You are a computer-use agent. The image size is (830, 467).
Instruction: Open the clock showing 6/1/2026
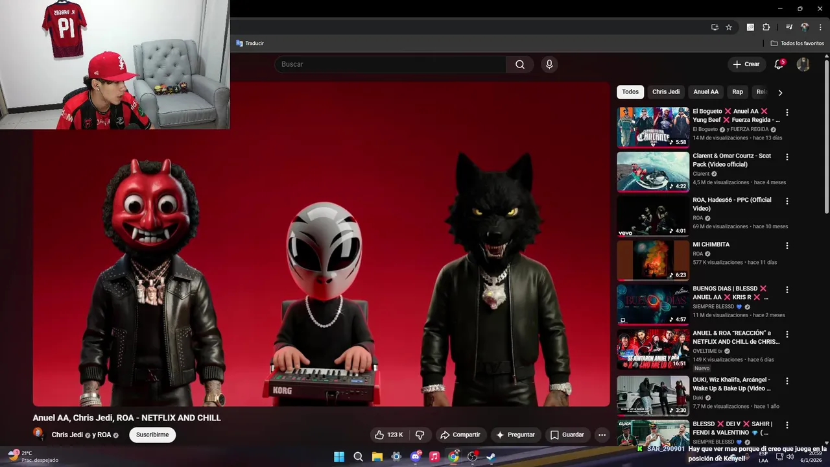click(811, 457)
